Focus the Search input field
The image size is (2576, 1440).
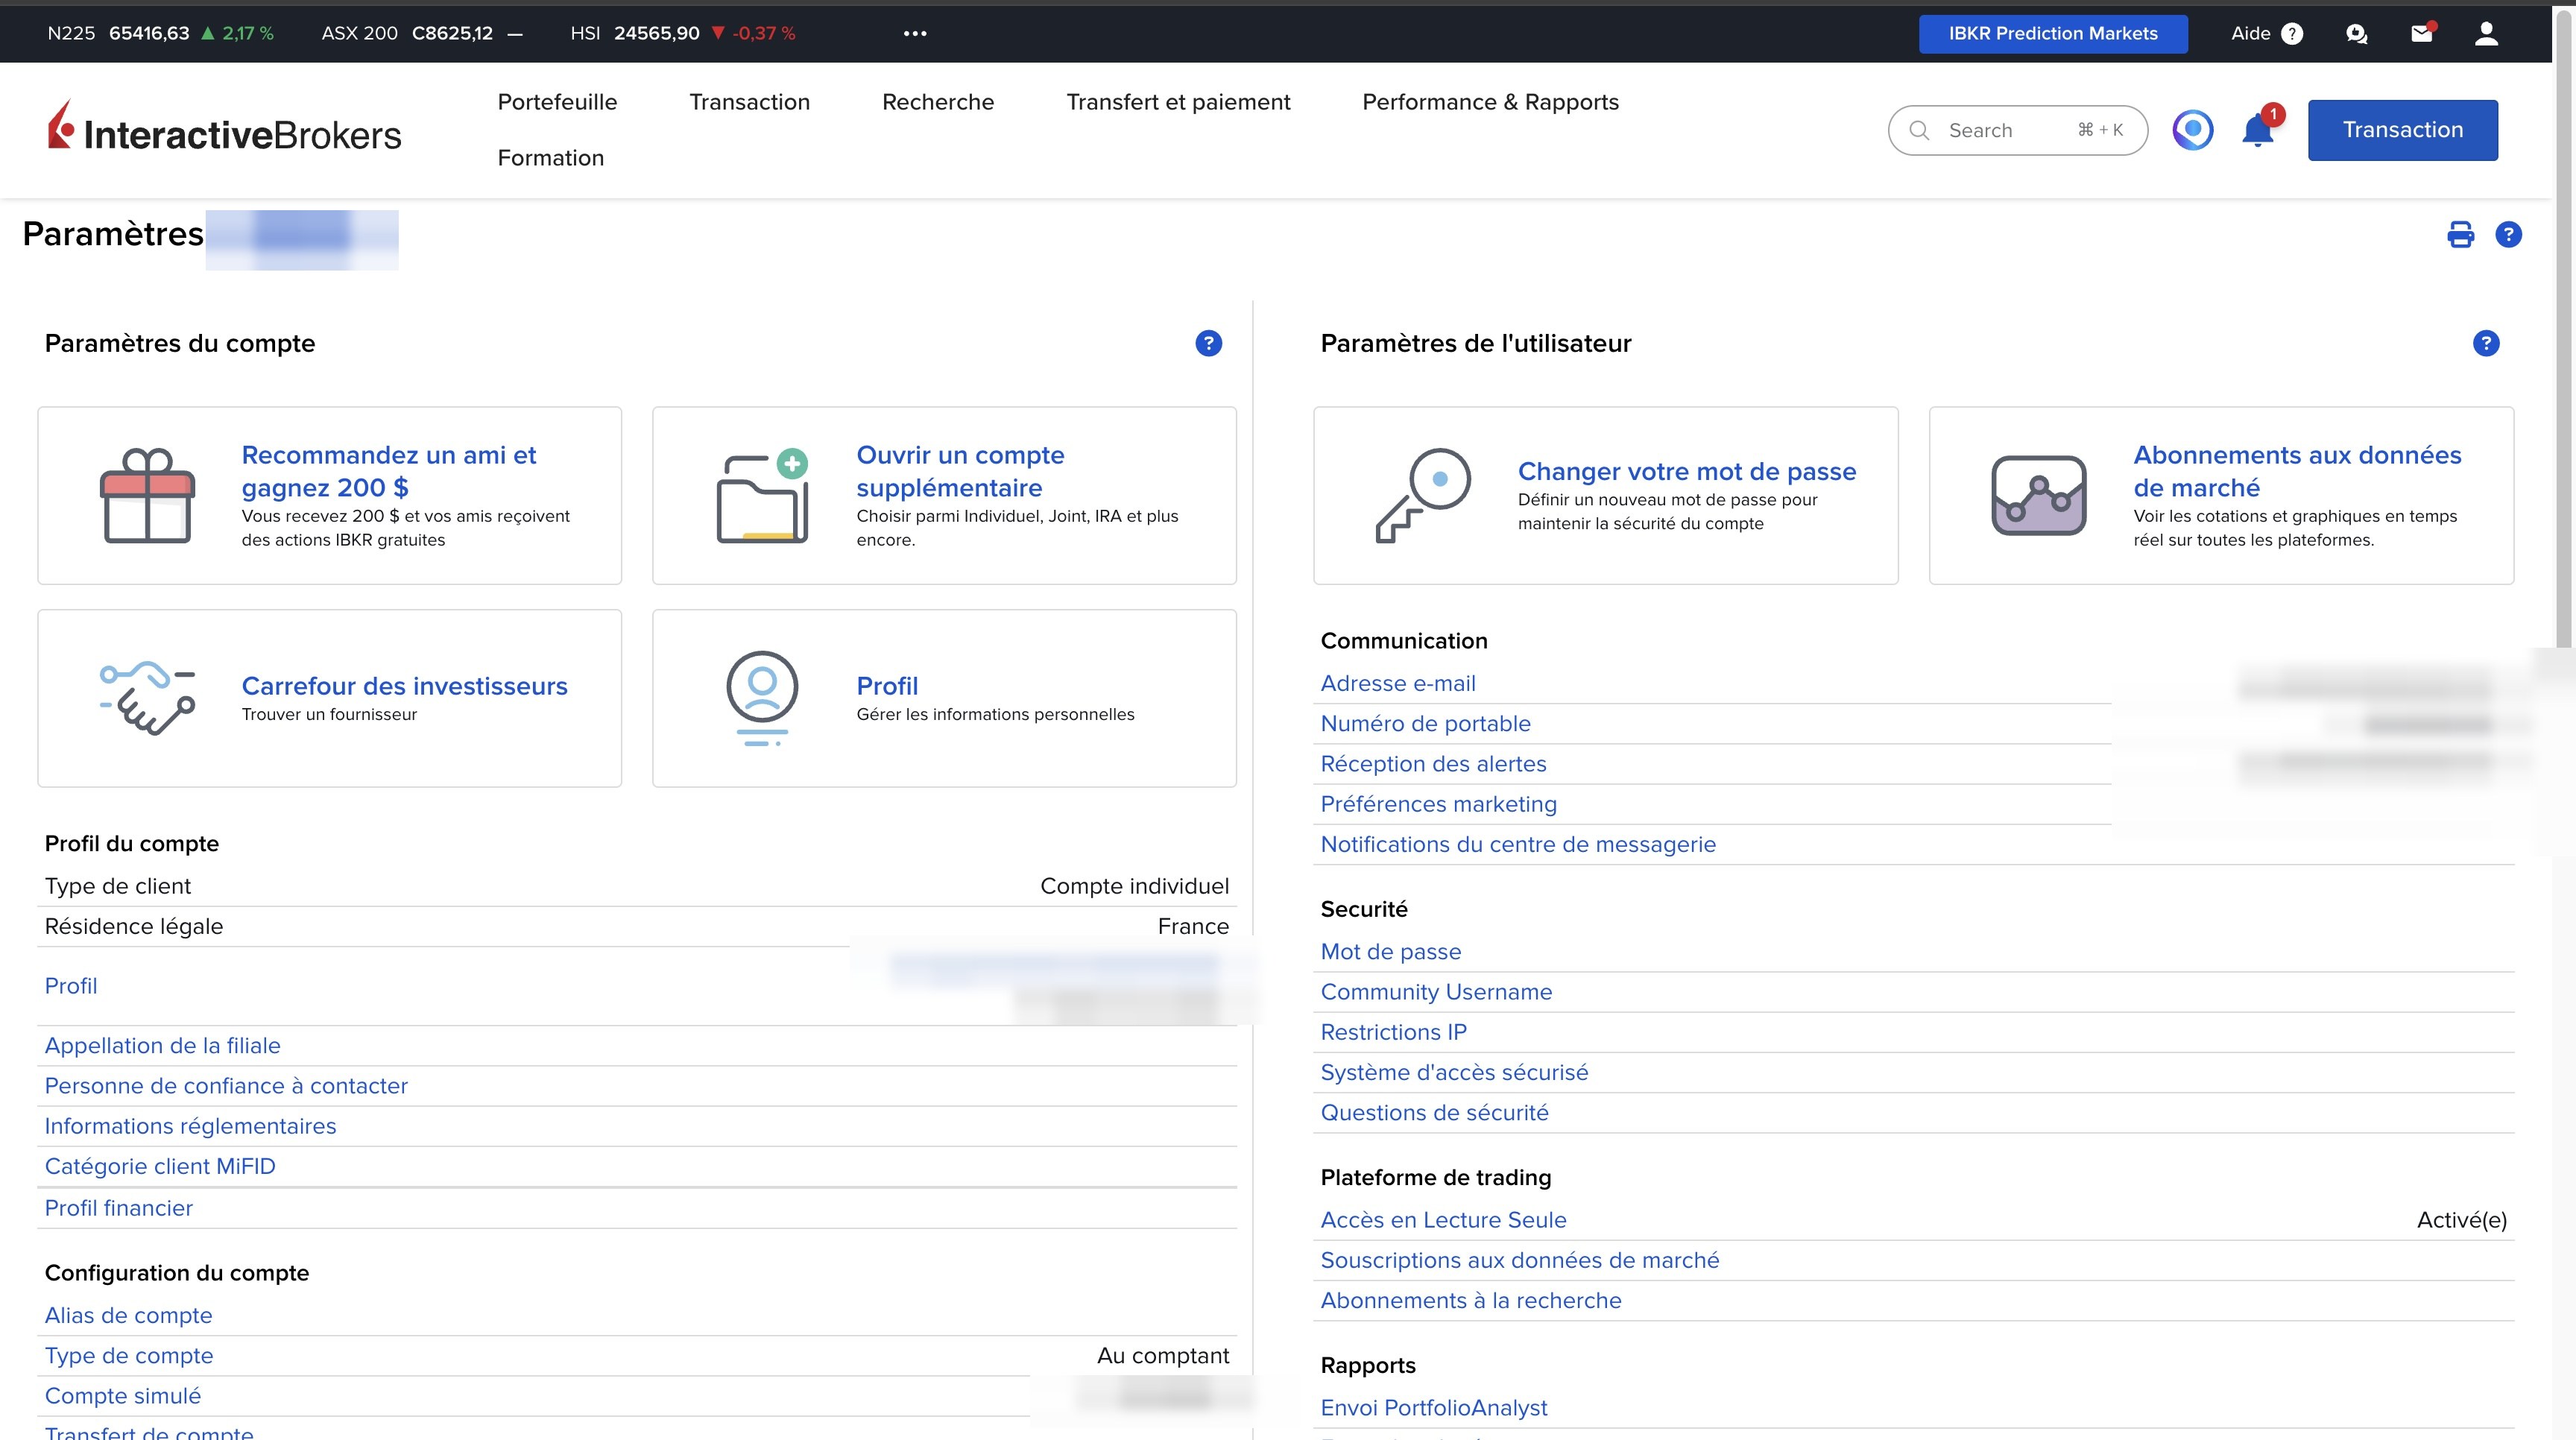2017,130
